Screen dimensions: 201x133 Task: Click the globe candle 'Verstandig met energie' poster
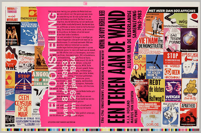click(189, 40)
